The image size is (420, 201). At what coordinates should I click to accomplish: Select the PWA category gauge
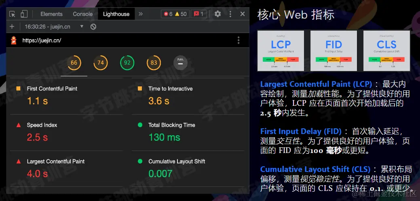coord(180,63)
